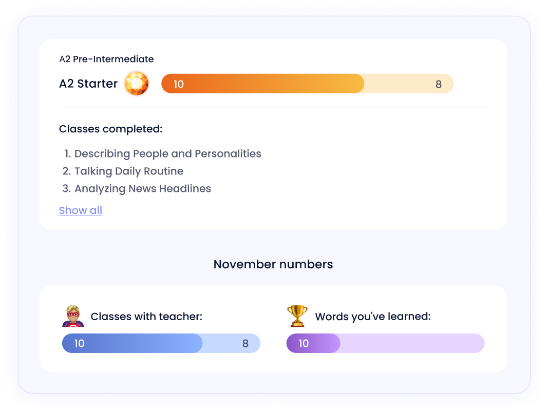Click the purple words learned progress bar
Image resolution: width=548 pixels, height=413 pixels.
coord(386,343)
